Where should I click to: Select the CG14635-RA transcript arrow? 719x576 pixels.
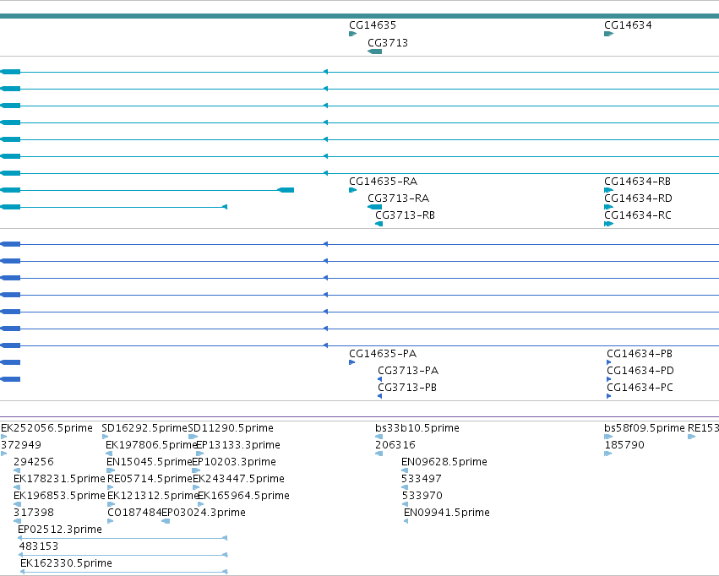352,190
